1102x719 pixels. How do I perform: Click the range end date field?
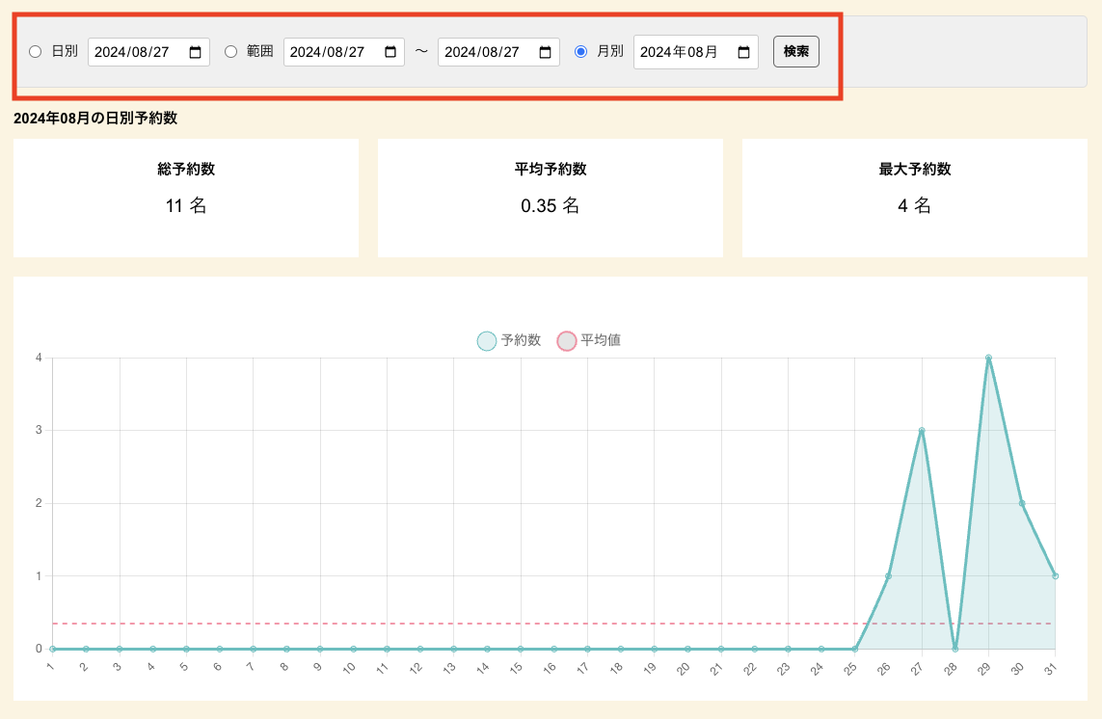pyautogui.click(x=498, y=52)
